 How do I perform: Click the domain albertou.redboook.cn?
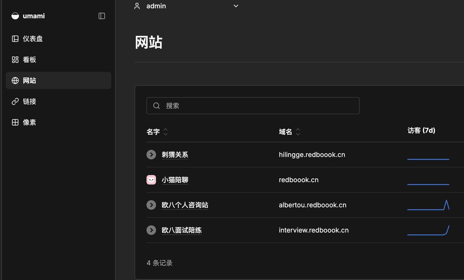[x=312, y=205]
